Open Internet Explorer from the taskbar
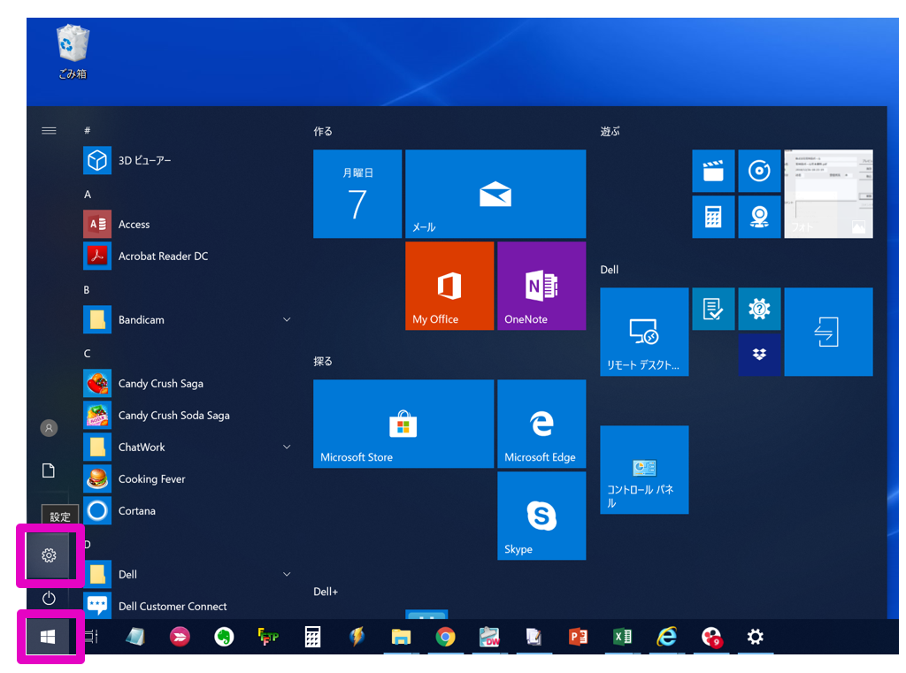This screenshot has width=906, height=673. (x=666, y=637)
